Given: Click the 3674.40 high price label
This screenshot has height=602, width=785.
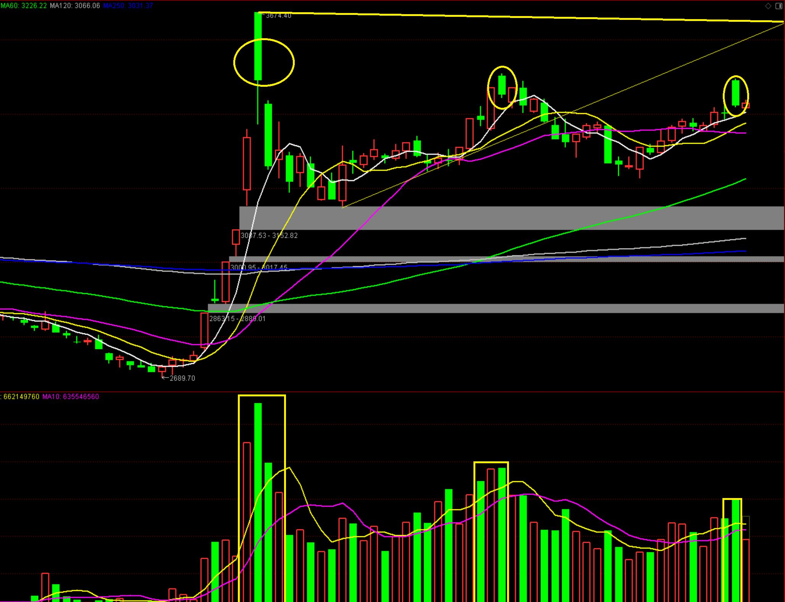Looking at the screenshot, I should [278, 16].
